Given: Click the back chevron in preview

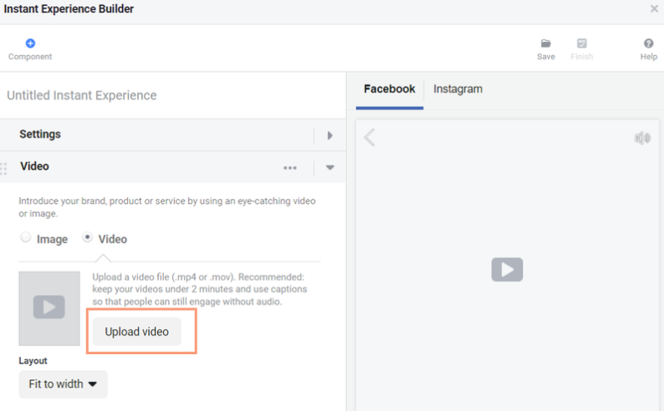Looking at the screenshot, I should (x=370, y=138).
